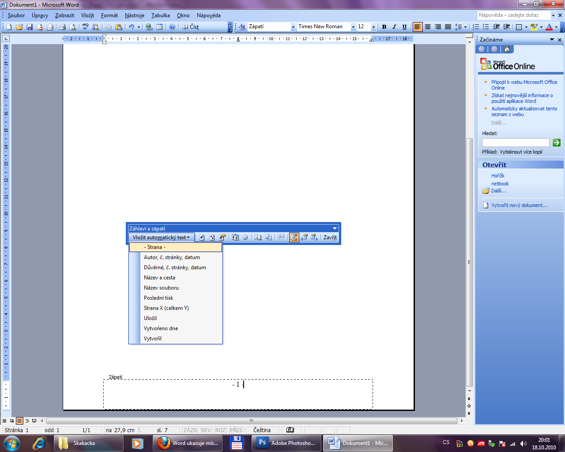Insert the date in the footer toolbar
Image resolution: width=565 pixels, height=452 pixels.
pyautogui.click(x=235, y=237)
